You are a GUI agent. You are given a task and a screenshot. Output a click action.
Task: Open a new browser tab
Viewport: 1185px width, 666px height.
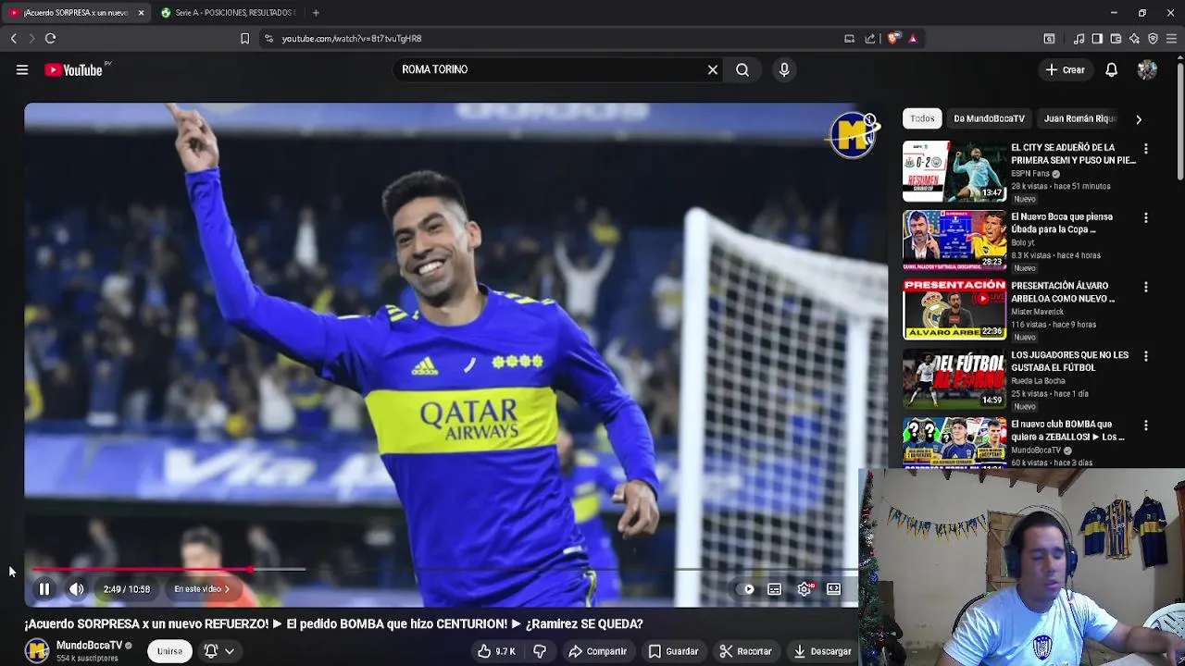316,13
